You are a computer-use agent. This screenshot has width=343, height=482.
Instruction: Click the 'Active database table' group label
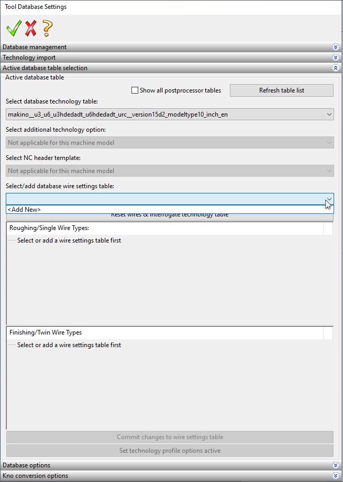[x=35, y=77]
